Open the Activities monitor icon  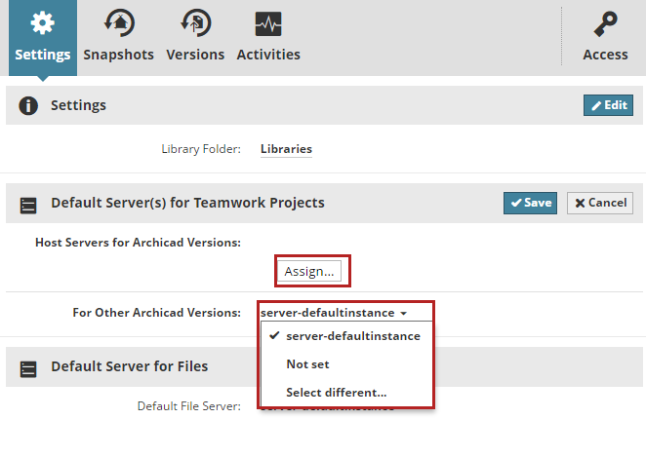[268, 23]
